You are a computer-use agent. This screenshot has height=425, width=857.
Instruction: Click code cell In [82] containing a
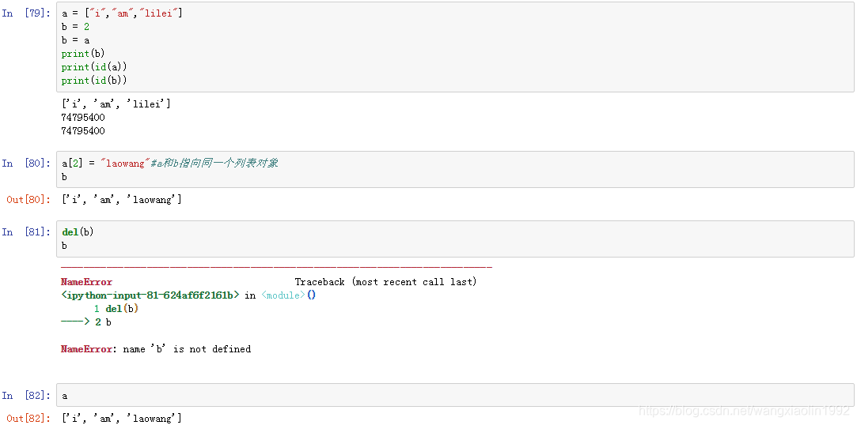point(455,396)
